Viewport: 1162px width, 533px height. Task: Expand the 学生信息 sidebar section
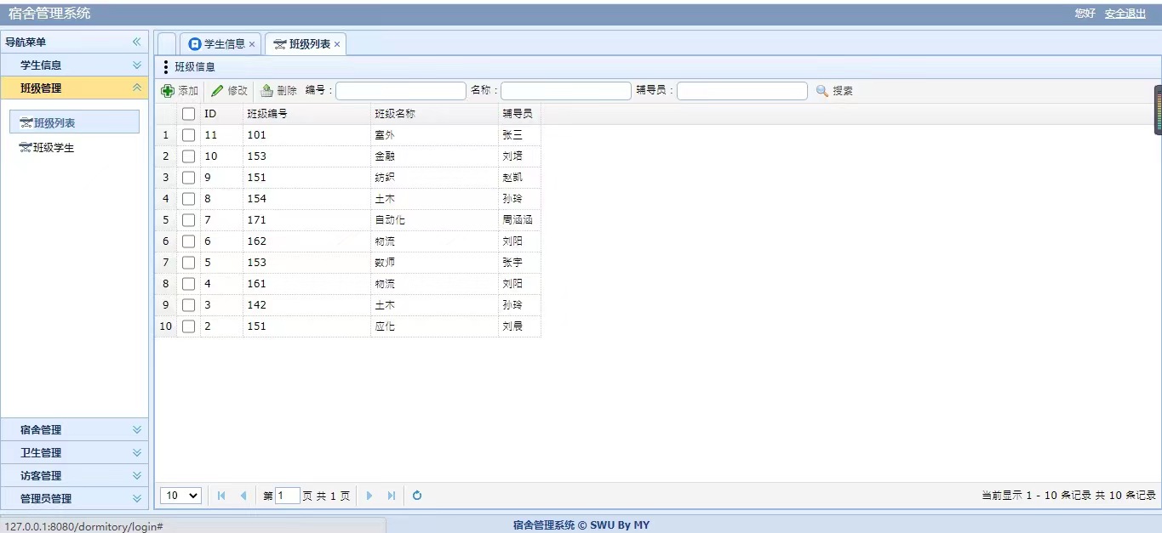74,65
